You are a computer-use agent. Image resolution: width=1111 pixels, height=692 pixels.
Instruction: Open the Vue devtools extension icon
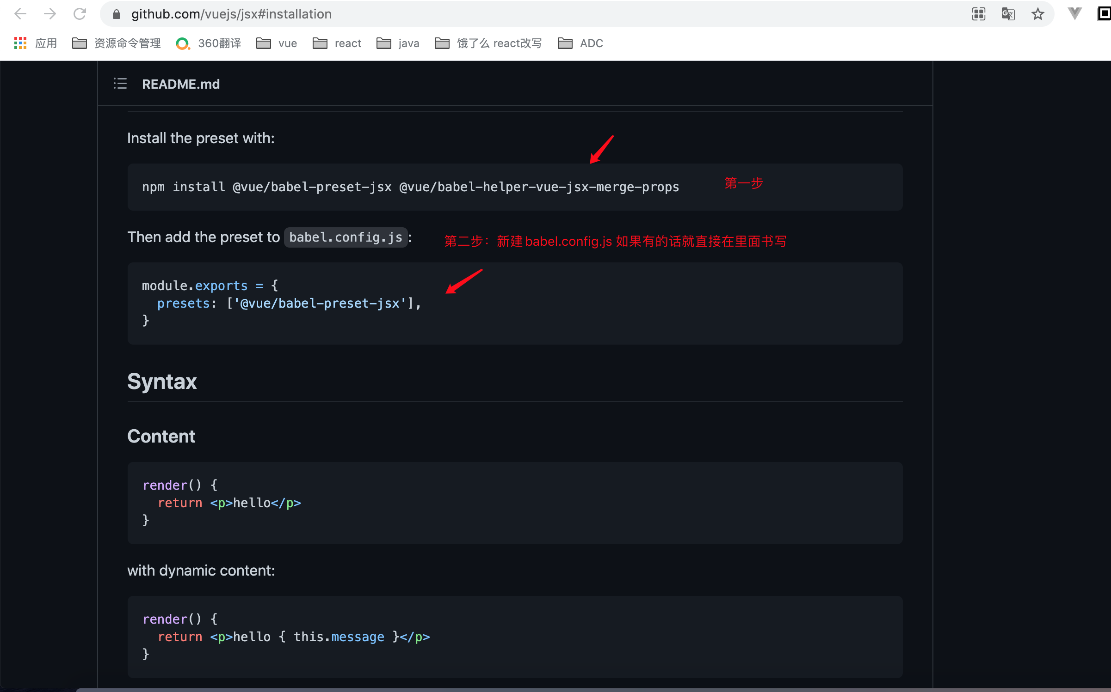tap(1075, 14)
